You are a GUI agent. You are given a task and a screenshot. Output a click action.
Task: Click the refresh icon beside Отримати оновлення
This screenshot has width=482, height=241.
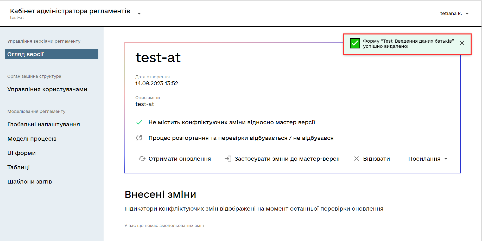click(x=142, y=159)
